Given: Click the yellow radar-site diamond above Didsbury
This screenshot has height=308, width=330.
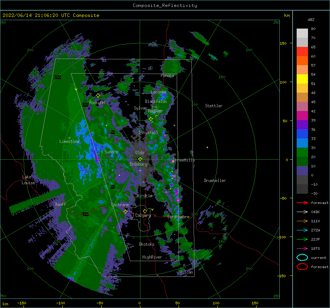Looking at the screenshot, I should (140, 159).
